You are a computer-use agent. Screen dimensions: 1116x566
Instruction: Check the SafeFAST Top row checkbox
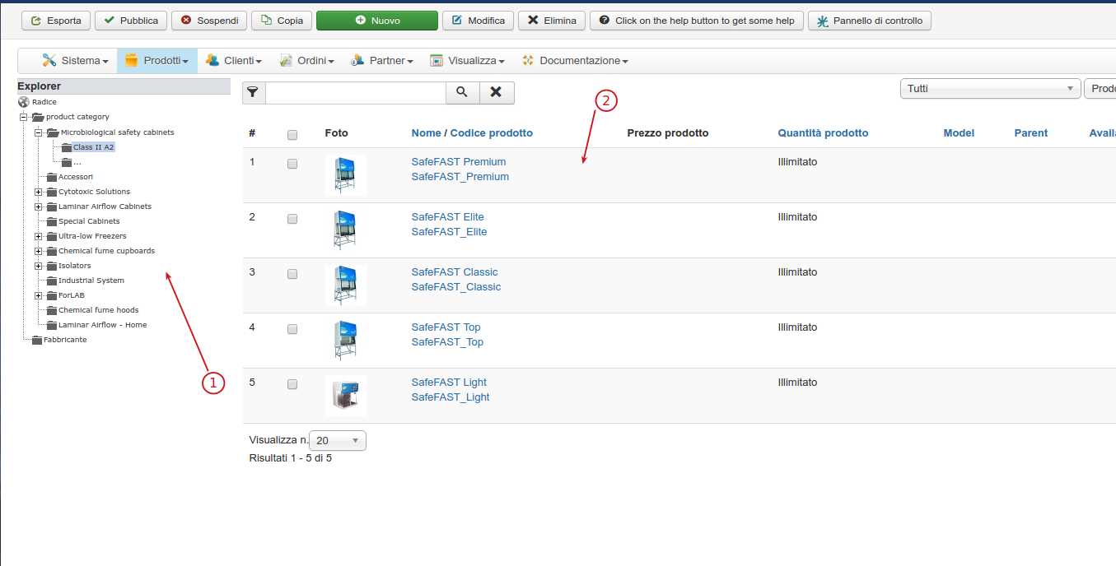tap(292, 329)
